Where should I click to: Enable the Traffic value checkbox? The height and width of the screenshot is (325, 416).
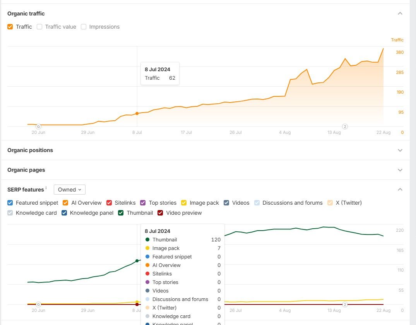(39, 27)
